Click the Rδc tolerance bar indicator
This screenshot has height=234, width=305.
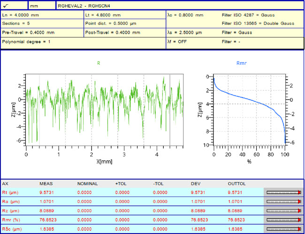pos(282,228)
